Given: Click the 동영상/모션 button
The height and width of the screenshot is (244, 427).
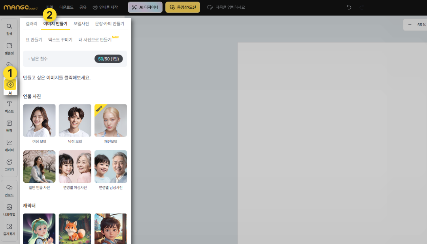Looking at the screenshot, I should coord(183,7).
